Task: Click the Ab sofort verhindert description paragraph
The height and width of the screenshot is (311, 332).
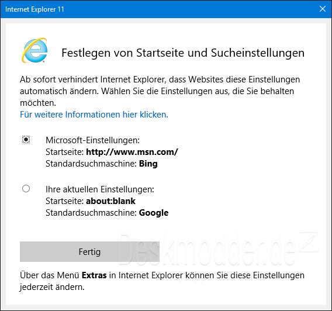Action: click(x=160, y=91)
